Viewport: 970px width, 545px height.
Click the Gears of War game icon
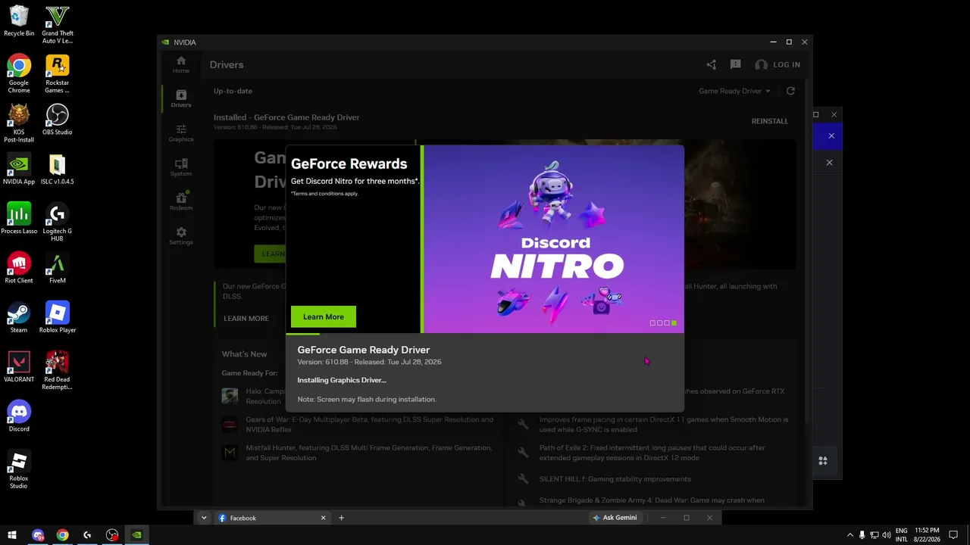click(230, 425)
